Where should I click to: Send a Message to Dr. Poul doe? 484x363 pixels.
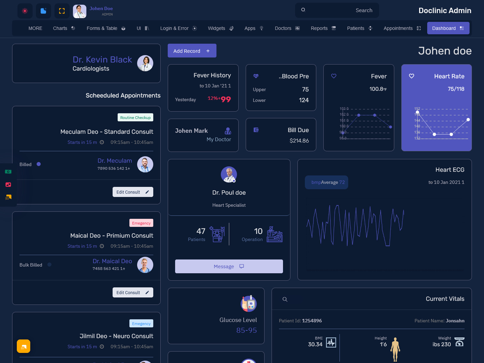tap(229, 266)
